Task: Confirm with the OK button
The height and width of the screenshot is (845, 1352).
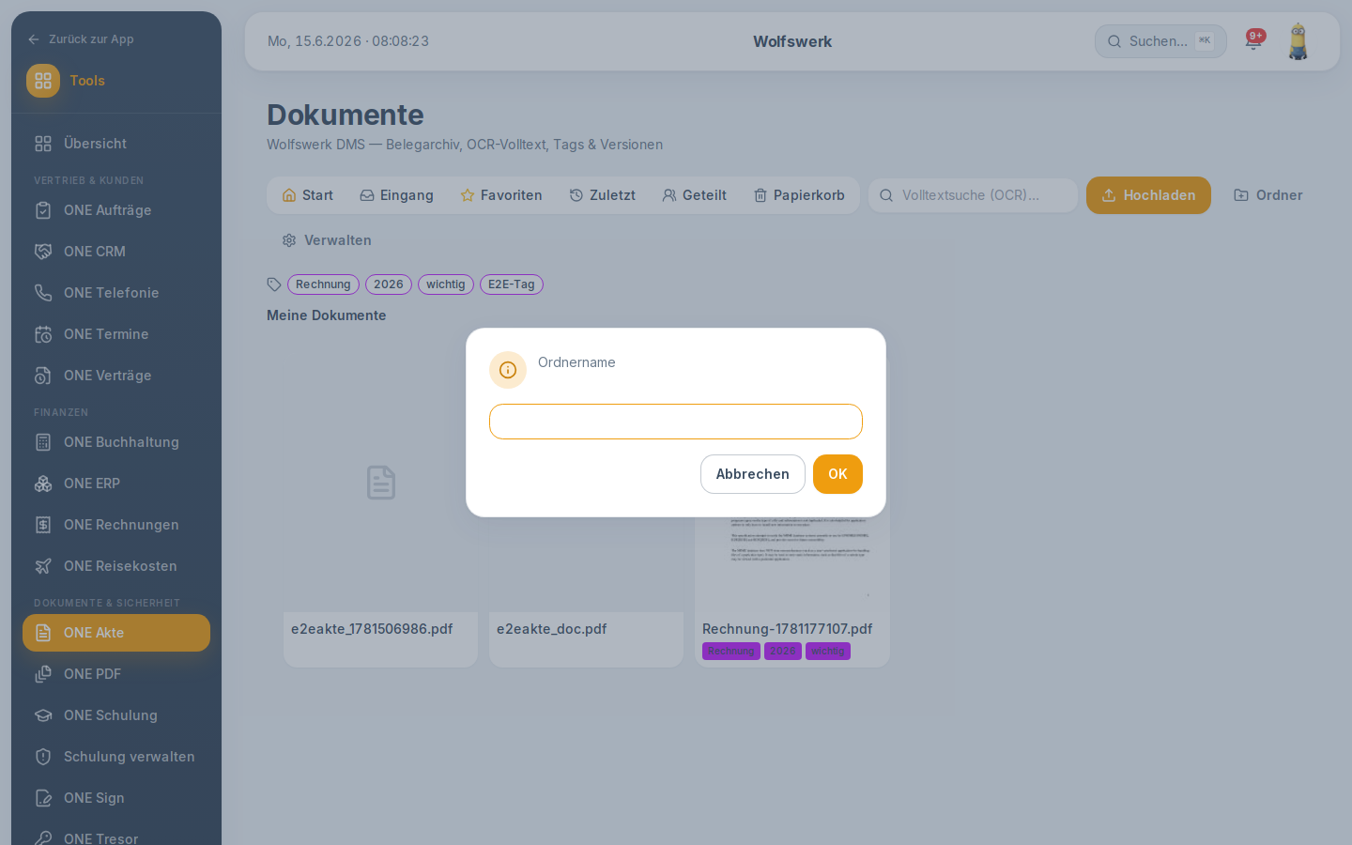Action: coord(837,474)
